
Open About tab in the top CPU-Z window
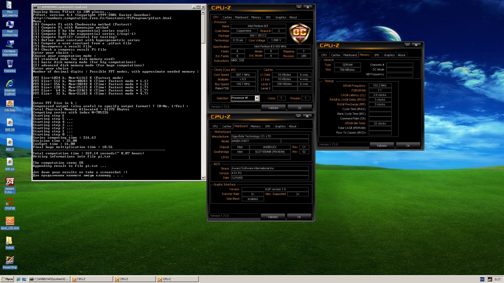(293, 17)
